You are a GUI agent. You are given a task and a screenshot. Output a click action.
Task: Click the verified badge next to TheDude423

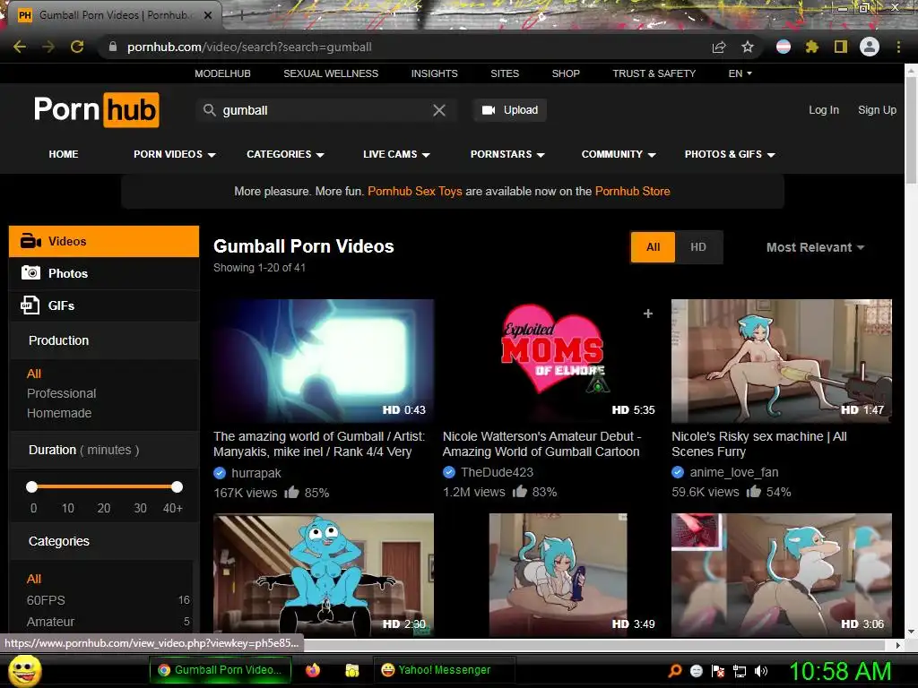pyautogui.click(x=449, y=472)
